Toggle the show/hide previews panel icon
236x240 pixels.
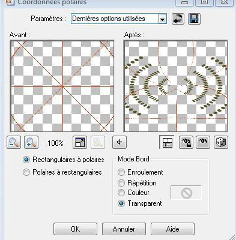pyautogui.click(x=167, y=142)
